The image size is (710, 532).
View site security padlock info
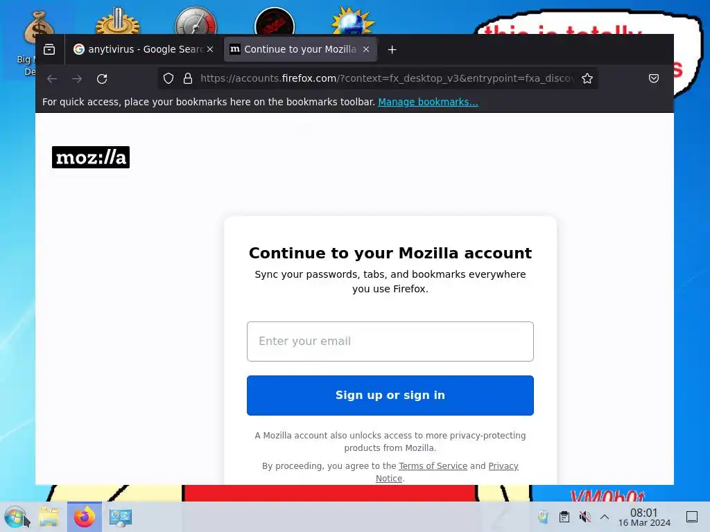pos(188,79)
